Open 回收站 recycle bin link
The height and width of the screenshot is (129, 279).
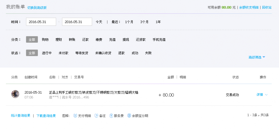coord(267,8)
